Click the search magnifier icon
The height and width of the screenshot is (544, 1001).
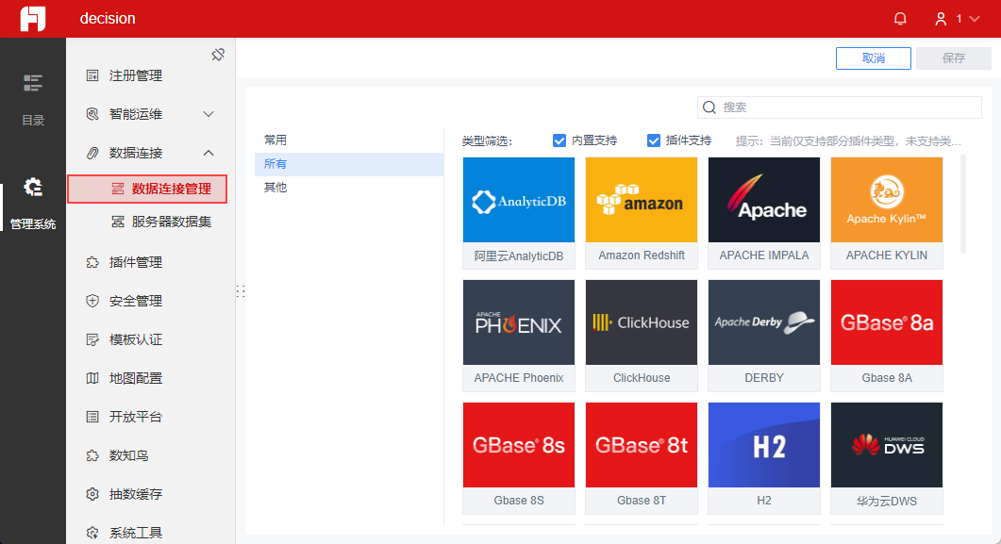(709, 107)
